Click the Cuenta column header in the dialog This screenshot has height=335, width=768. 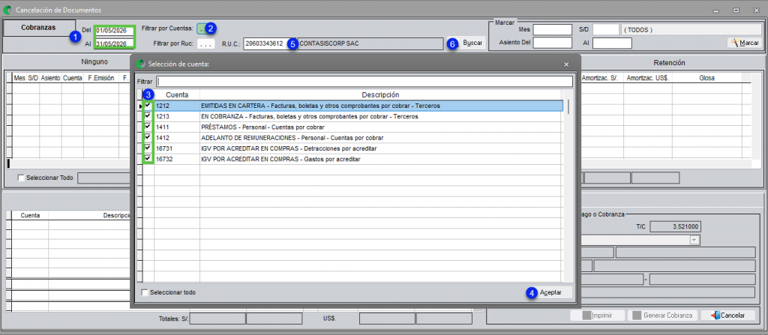tap(177, 94)
